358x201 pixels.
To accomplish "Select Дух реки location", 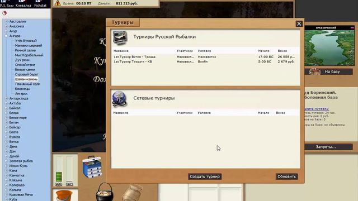I will click(22, 60).
